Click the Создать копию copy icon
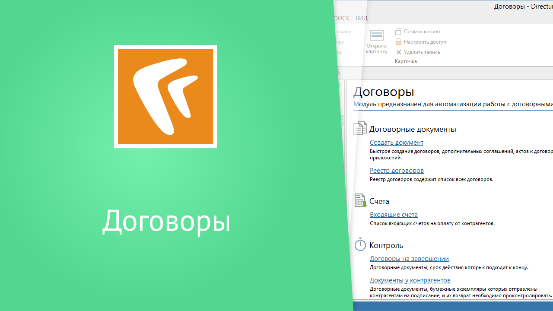Viewport: 553px width, 311px height. (399, 32)
